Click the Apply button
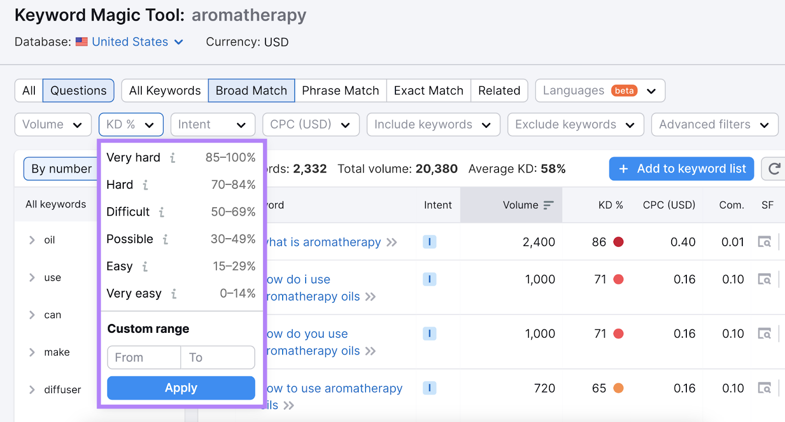 click(181, 388)
